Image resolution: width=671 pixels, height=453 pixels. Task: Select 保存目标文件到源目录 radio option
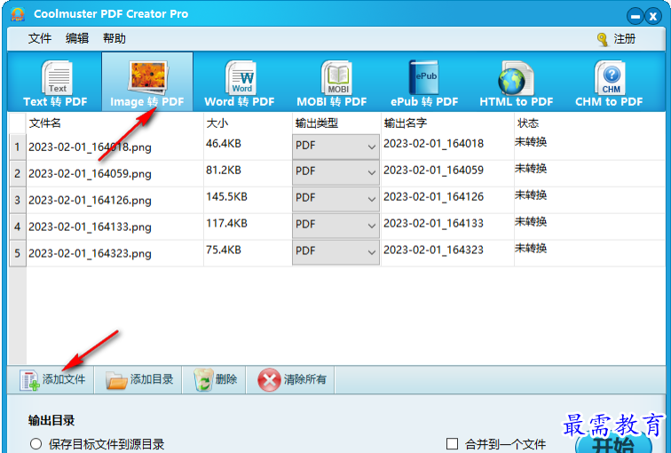click(36, 444)
